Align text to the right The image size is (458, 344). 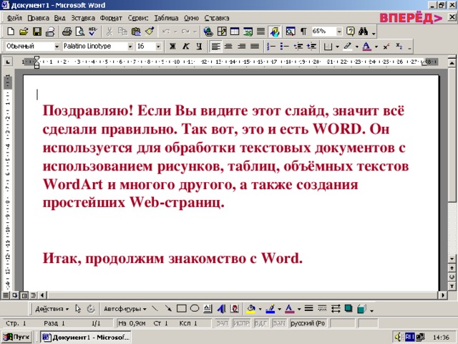pos(242,46)
